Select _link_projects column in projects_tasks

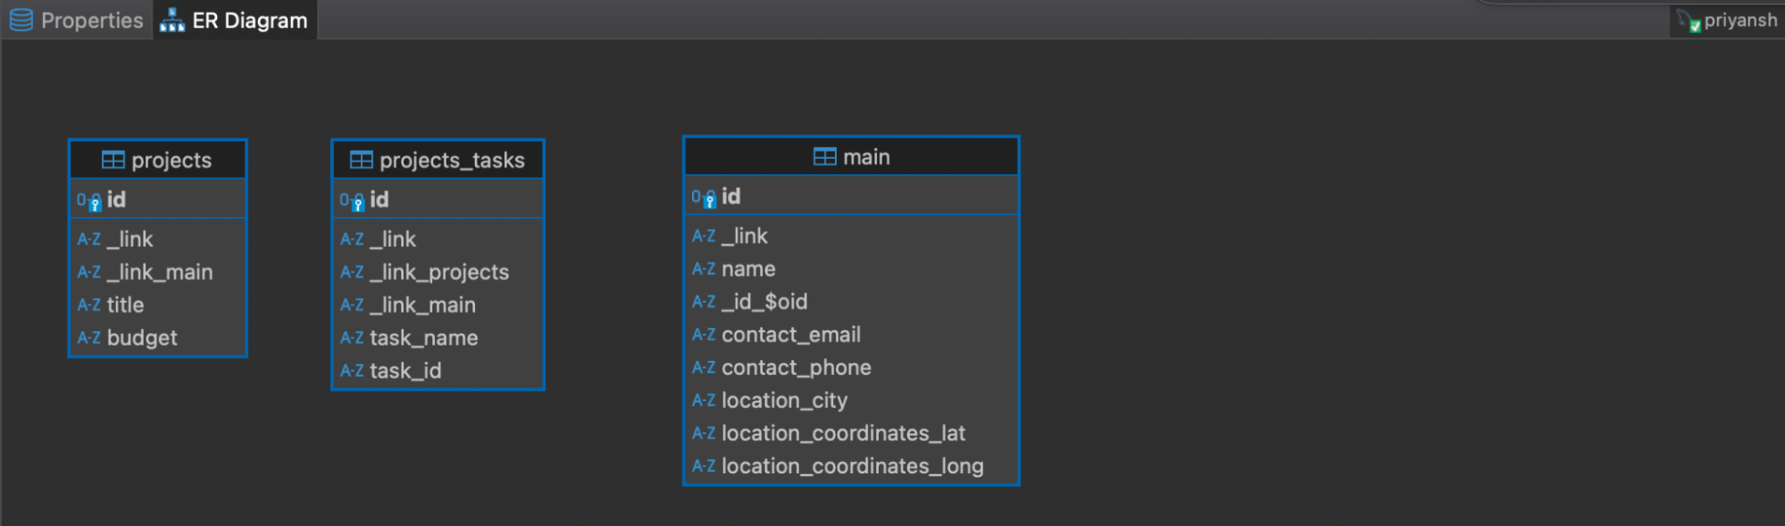point(439,272)
